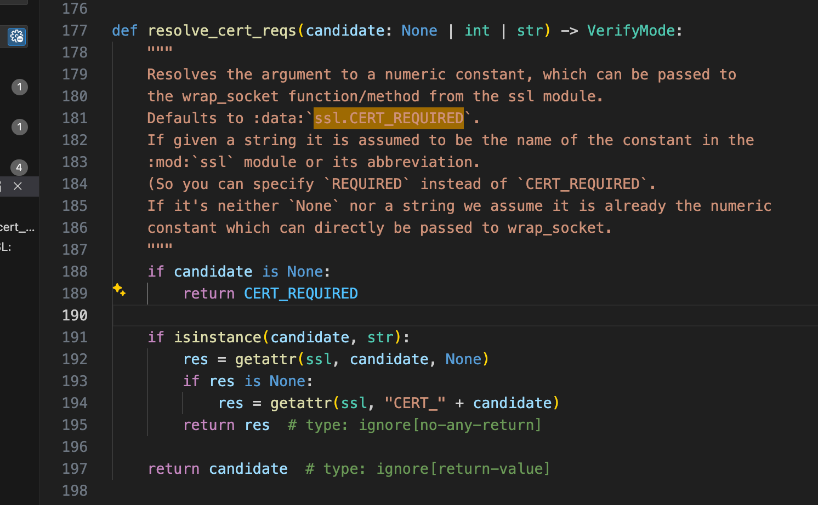Click the resolve_cert_reqs function name

[x=221, y=31]
